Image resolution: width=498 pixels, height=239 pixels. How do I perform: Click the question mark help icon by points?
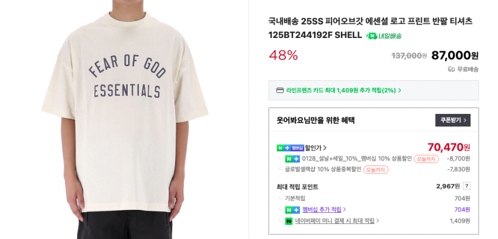click(x=466, y=186)
